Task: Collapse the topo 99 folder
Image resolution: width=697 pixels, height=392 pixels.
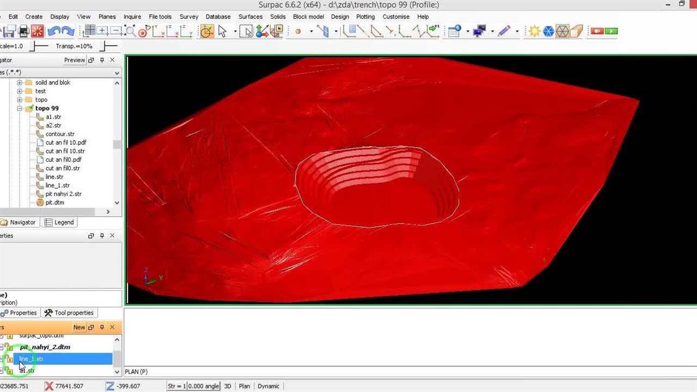Action: click(20, 108)
